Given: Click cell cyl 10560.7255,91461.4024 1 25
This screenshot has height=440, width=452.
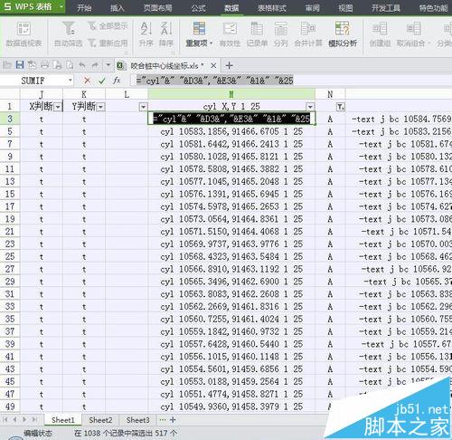Looking at the screenshot, I should [231, 319].
